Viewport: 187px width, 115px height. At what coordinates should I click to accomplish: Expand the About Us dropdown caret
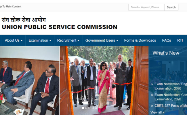tap(22, 41)
